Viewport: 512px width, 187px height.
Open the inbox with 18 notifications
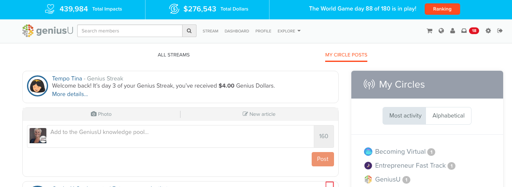pyautogui.click(x=470, y=31)
